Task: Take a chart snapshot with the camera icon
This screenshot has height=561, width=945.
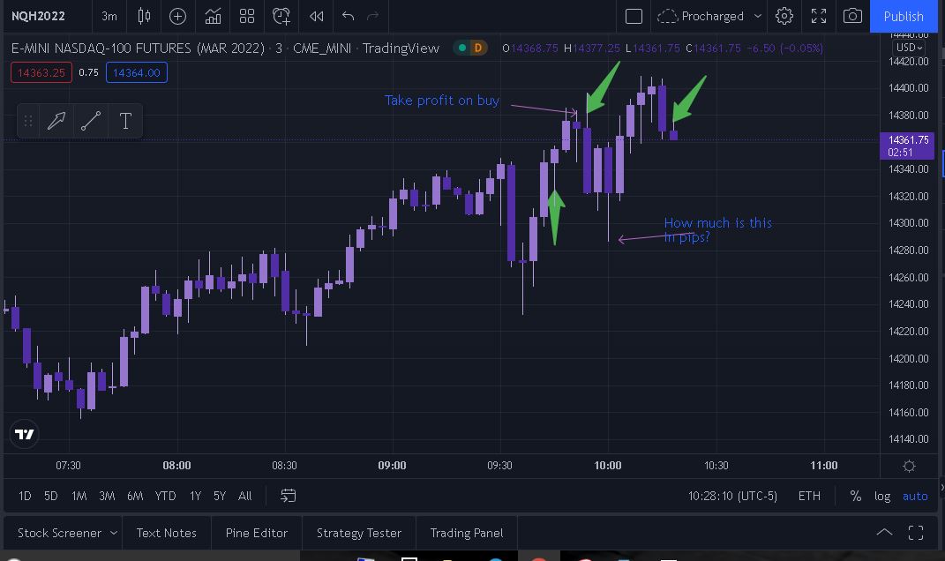Action: pos(852,16)
